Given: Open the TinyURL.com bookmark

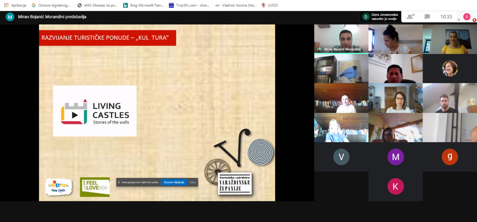Looking at the screenshot, I should [189, 5].
